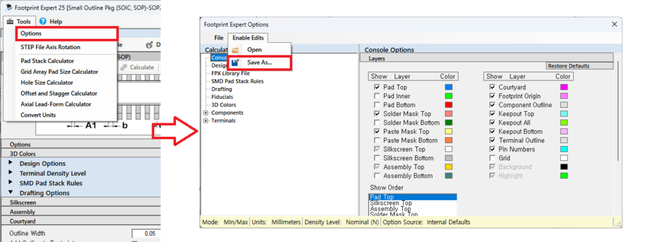Viewport: 655px width, 242px height.
Task: Click the Help question mark icon
Action: point(43,21)
